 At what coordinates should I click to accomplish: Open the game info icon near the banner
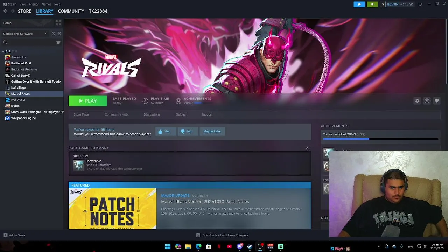tap(427, 101)
